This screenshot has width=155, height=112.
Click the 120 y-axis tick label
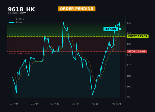[x=129, y=44]
